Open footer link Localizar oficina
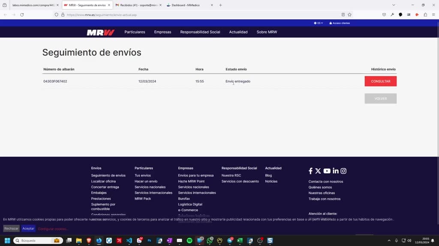 [103, 181]
